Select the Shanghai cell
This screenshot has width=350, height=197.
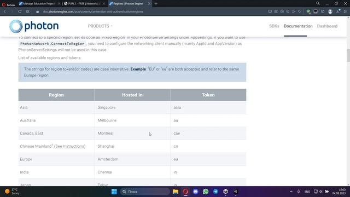point(132,146)
